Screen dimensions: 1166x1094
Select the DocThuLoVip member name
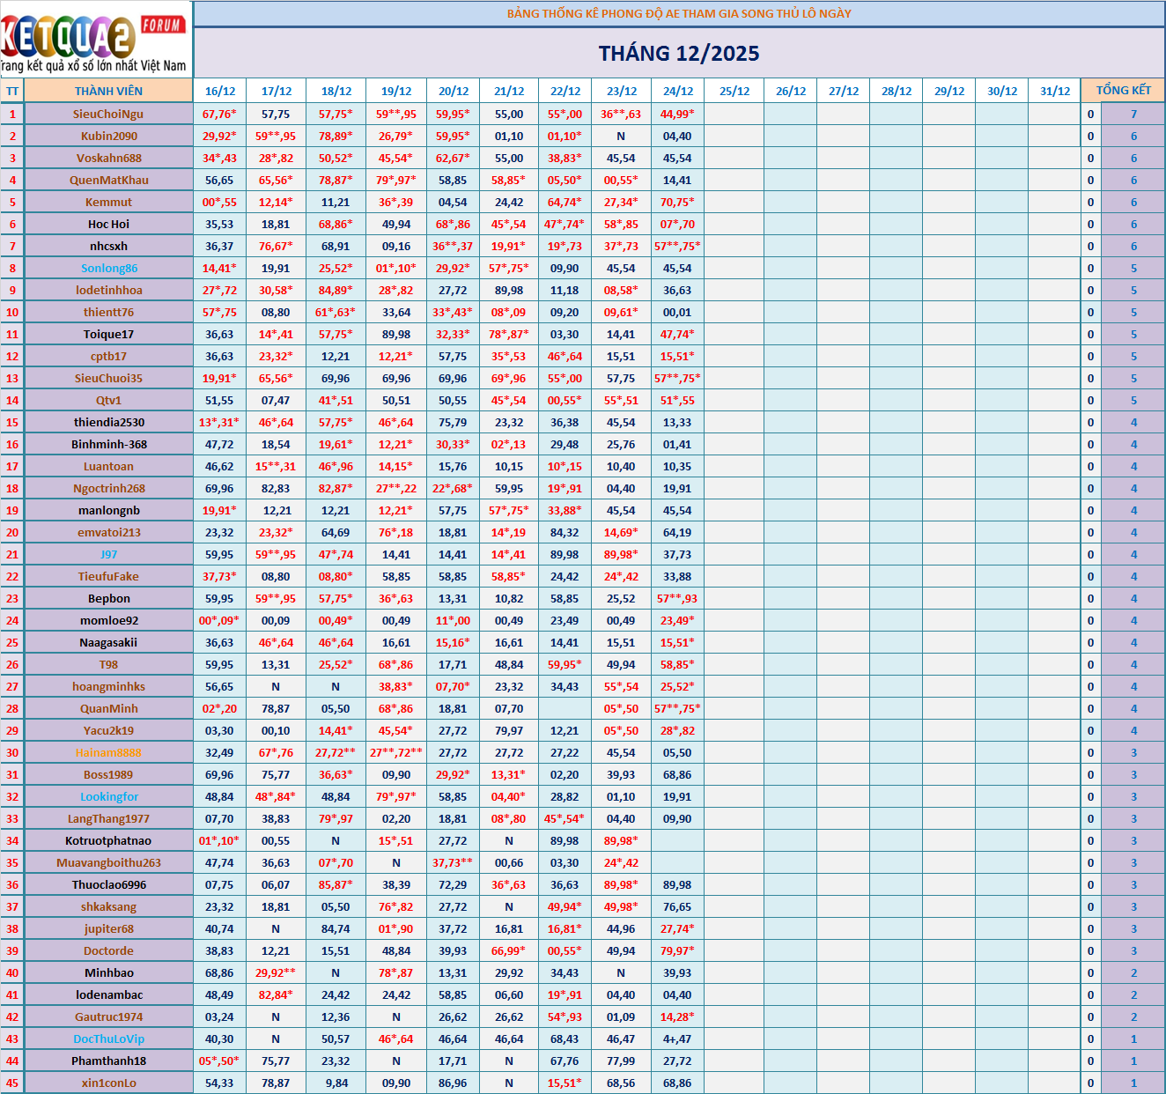pos(109,1039)
